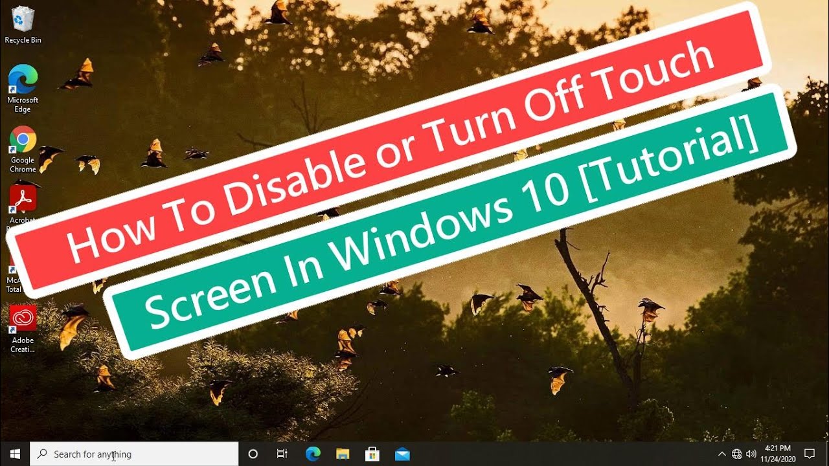The image size is (829, 466).
Task: Open the Recycle Bin desktop icon
Action: point(23,25)
